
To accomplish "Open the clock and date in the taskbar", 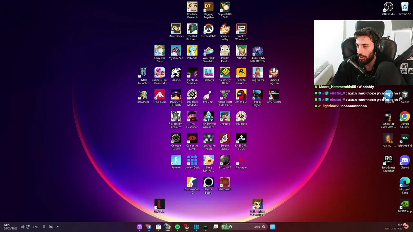I will click(x=11, y=227).
